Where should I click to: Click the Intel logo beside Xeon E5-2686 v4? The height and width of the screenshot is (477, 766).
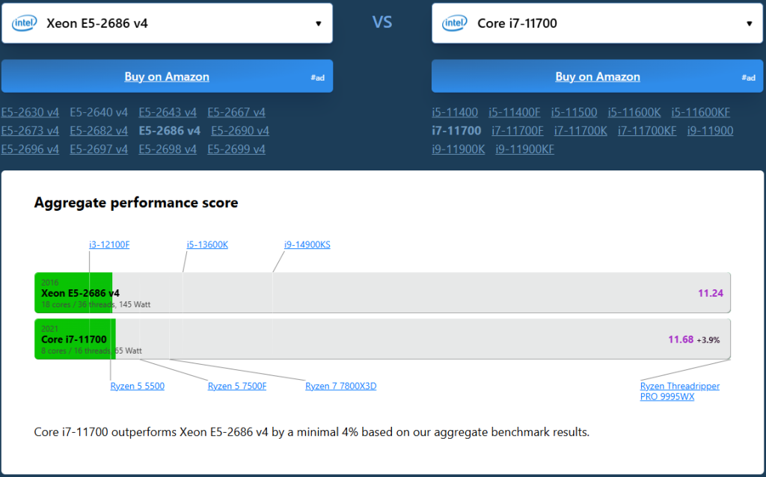coord(24,23)
